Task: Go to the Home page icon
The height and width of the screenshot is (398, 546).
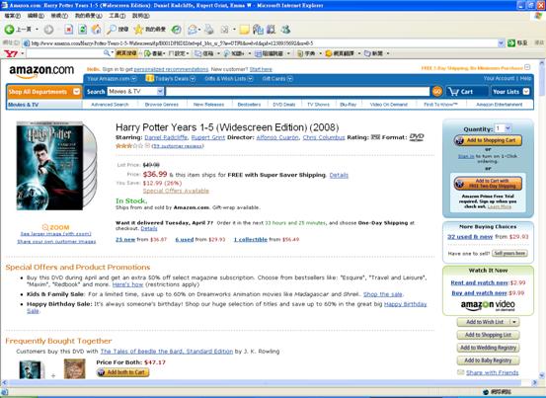Action: click(96, 30)
